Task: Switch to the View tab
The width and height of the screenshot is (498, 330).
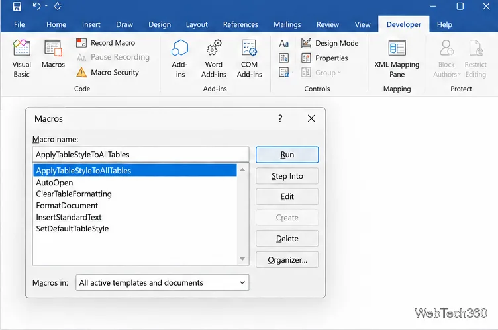Action: [362, 24]
